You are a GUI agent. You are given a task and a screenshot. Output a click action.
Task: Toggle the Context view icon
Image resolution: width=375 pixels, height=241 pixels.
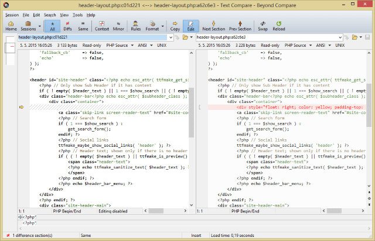tap(102, 25)
